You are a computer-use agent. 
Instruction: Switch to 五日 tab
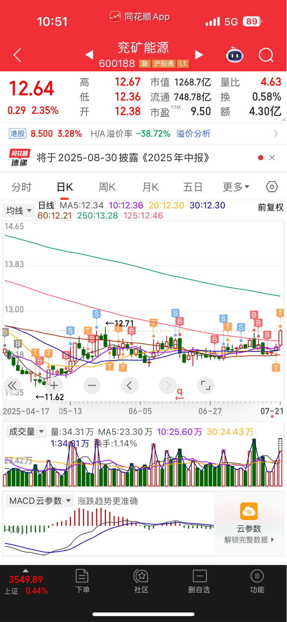coord(193,187)
